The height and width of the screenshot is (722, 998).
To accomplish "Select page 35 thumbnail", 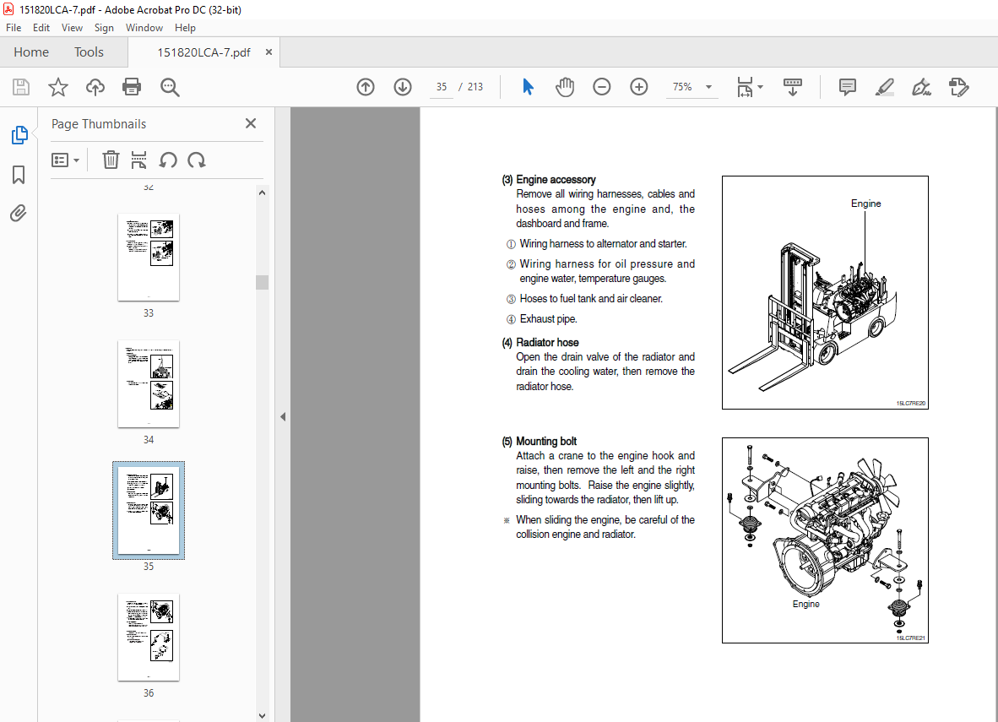I will tap(149, 510).
